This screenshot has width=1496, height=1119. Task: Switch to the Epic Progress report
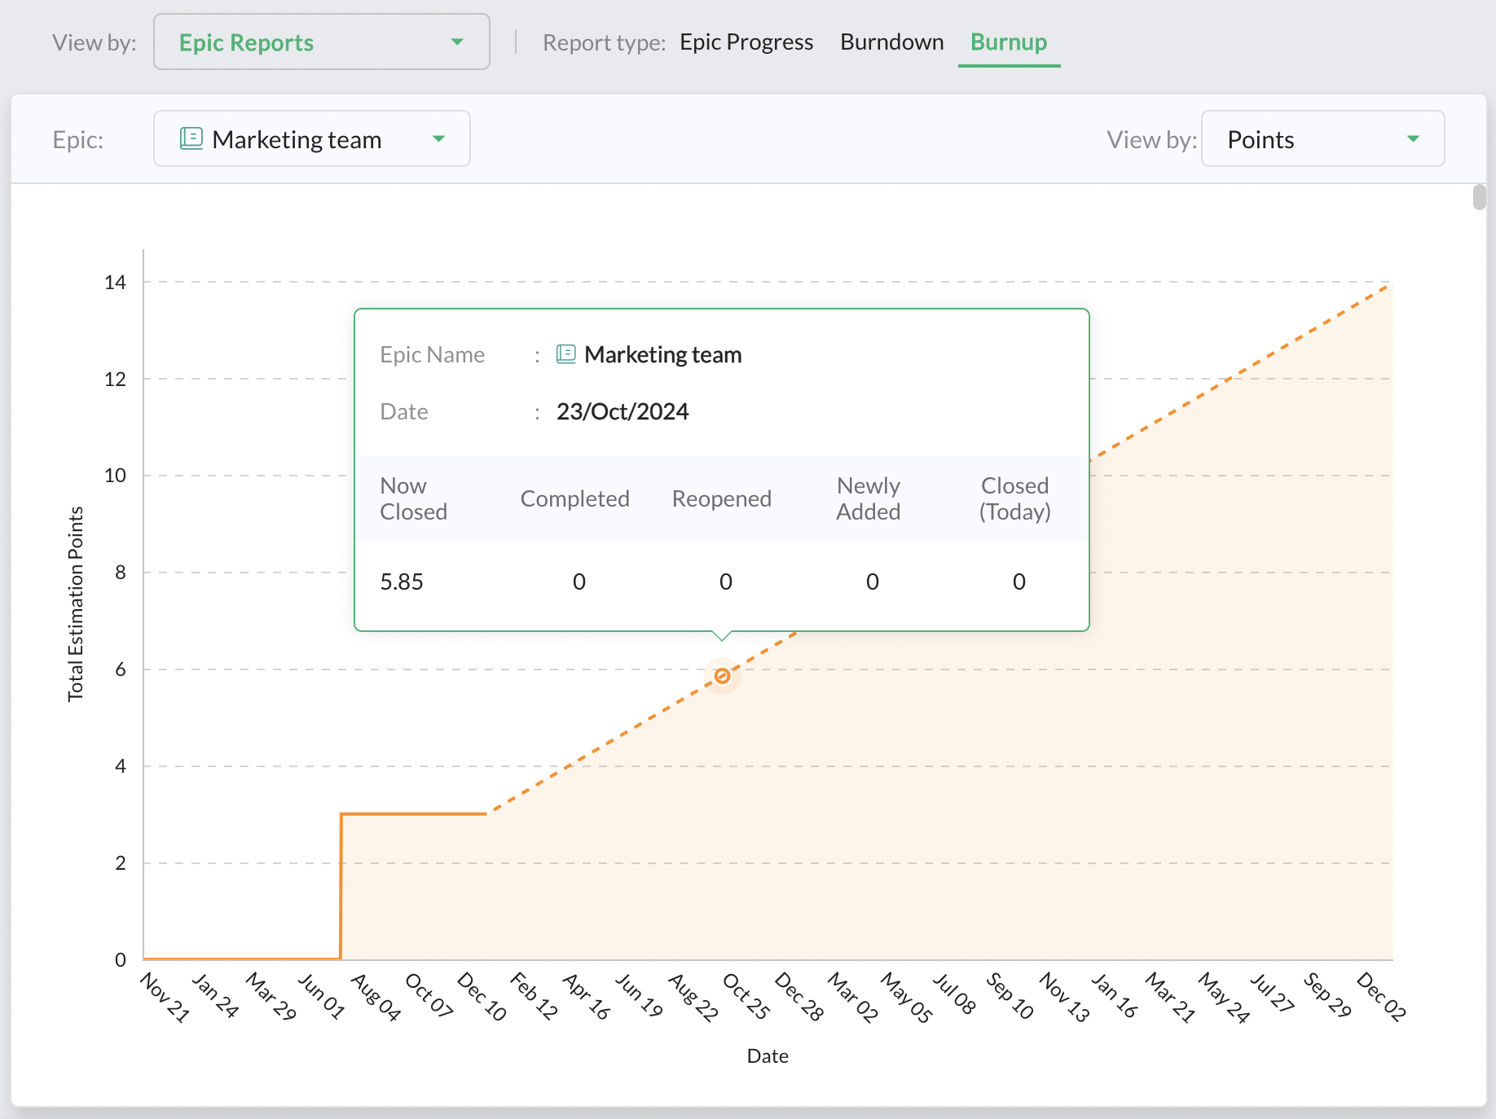pyautogui.click(x=746, y=42)
